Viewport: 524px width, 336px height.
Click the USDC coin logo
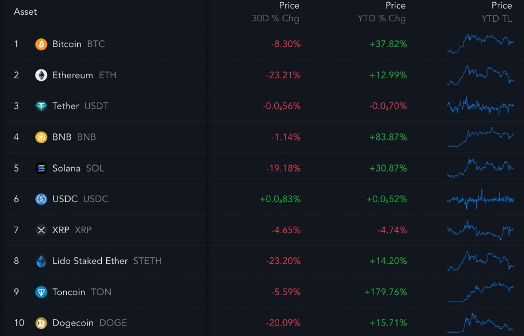pos(41,199)
